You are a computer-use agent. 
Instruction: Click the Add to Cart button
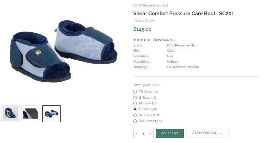170,133
